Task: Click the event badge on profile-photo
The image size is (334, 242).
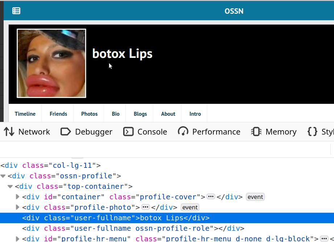Action: [190, 207]
